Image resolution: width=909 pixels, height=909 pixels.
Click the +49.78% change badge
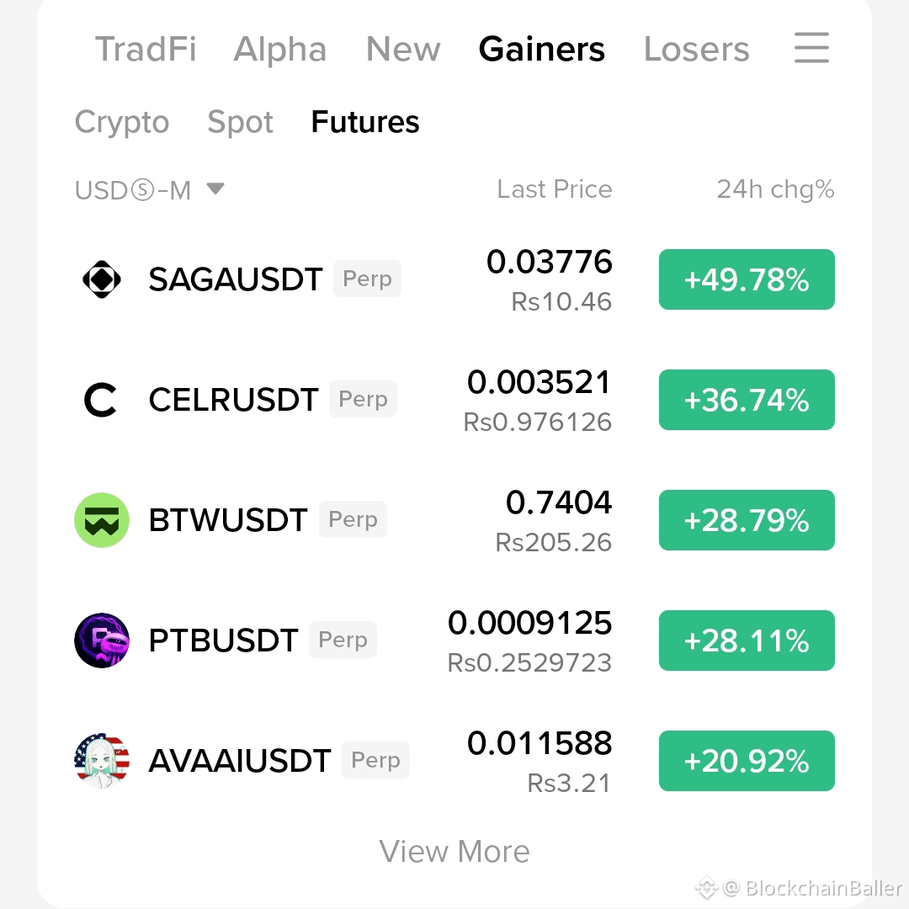pos(747,279)
